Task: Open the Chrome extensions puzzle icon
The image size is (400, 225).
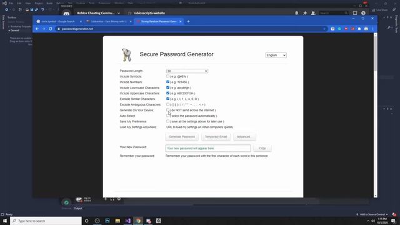Action: (x=359, y=29)
